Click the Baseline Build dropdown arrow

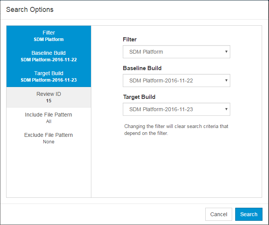click(x=226, y=80)
